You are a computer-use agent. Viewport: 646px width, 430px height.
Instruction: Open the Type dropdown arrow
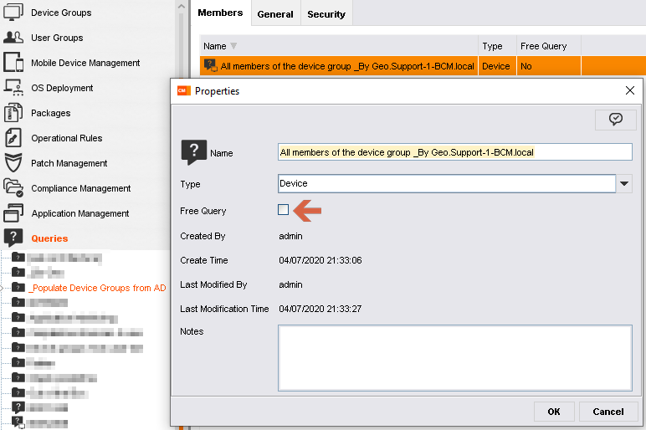coord(624,184)
